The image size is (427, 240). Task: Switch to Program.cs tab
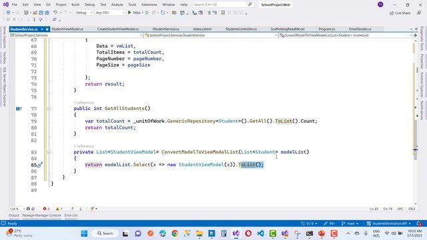[326, 29]
